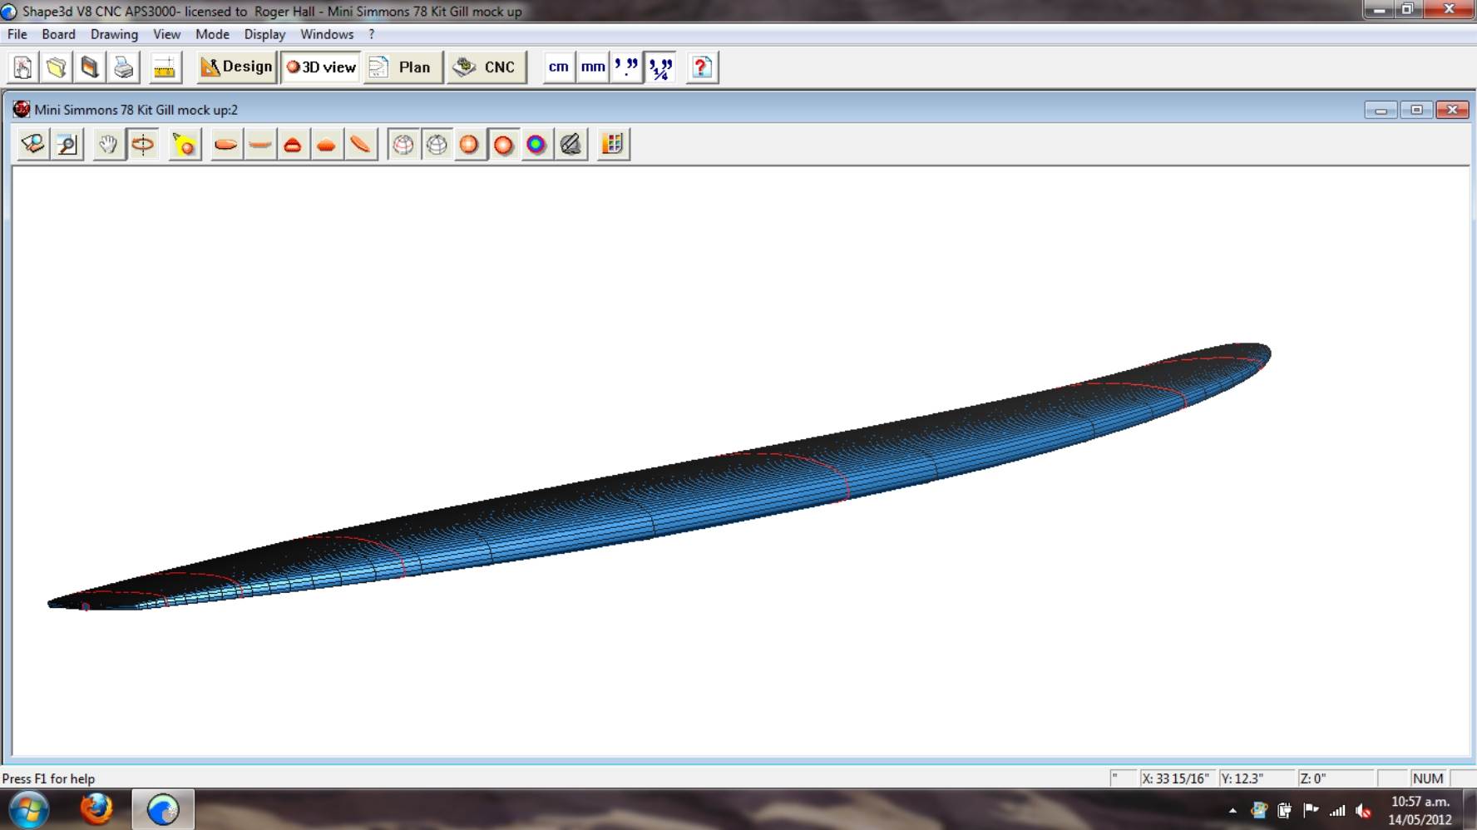
Task: Switch to Design mode
Action: 237,67
